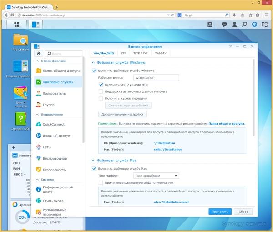Toggle Включить файловую службу Windows checkbox
Image resolution: width=273 pixels, height=232 pixels.
[94, 71]
